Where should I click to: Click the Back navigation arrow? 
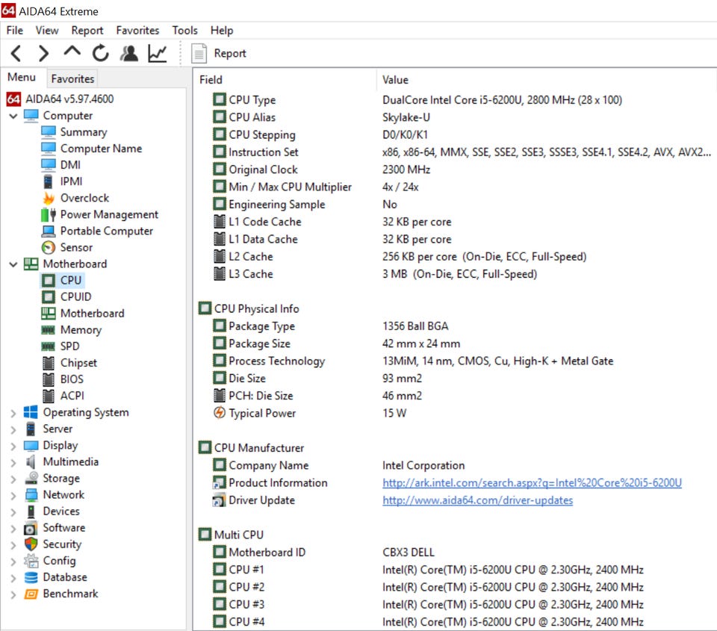16,53
